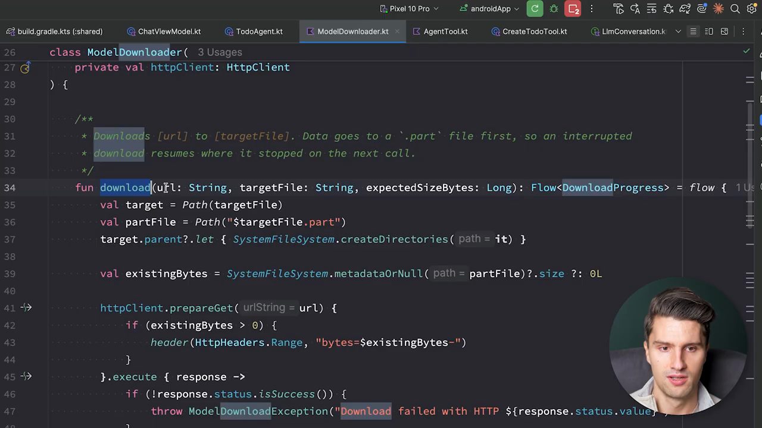Open the androidApp run configuration dropdown
Screen dimensions: 762x428
pyautogui.click(x=489, y=9)
